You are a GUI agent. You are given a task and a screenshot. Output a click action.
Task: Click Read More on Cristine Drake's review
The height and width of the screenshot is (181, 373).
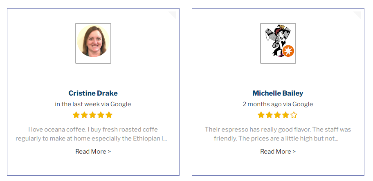click(93, 152)
